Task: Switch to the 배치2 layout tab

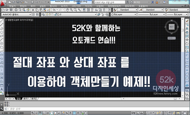Action: point(34,98)
